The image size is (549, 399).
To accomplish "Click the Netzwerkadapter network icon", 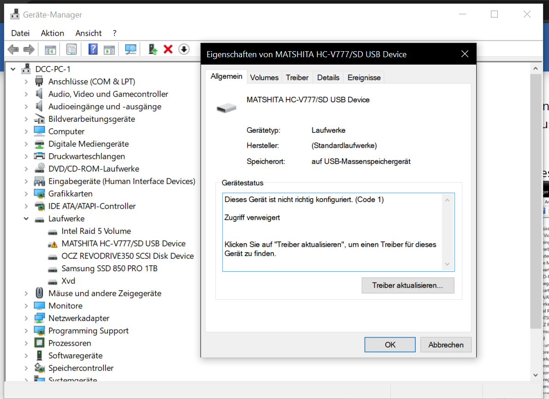I will tap(39, 318).
